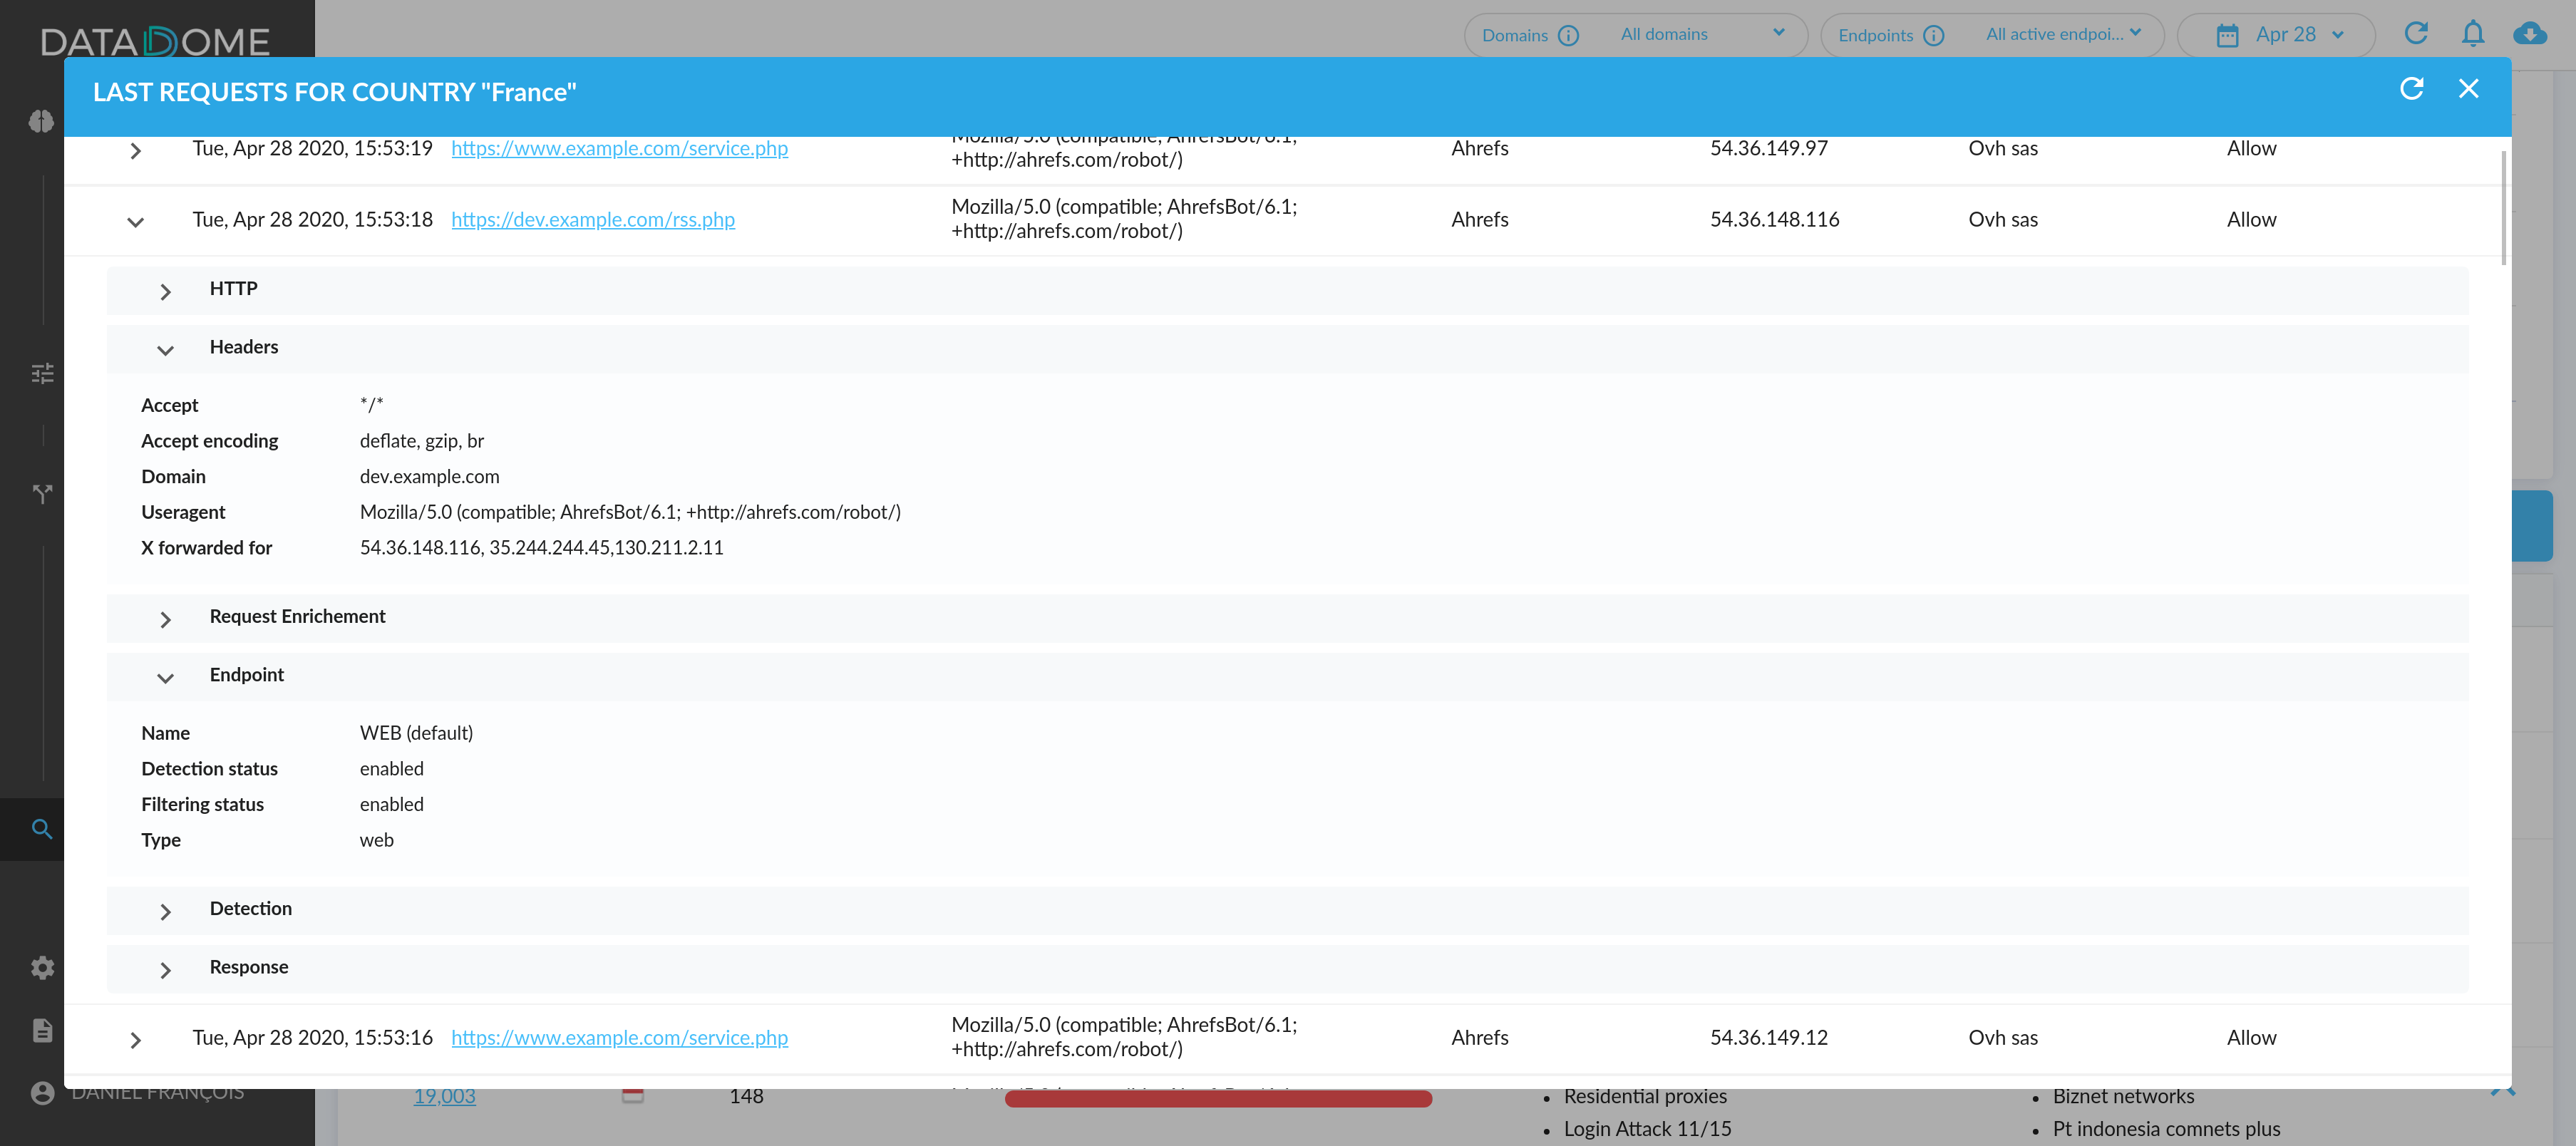The height and width of the screenshot is (1146, 2576).
Task: Collapse the Endpoint section
Action: point(166,677)
